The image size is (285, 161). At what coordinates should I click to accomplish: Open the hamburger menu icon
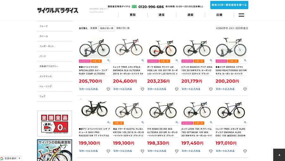click(241, 15)
